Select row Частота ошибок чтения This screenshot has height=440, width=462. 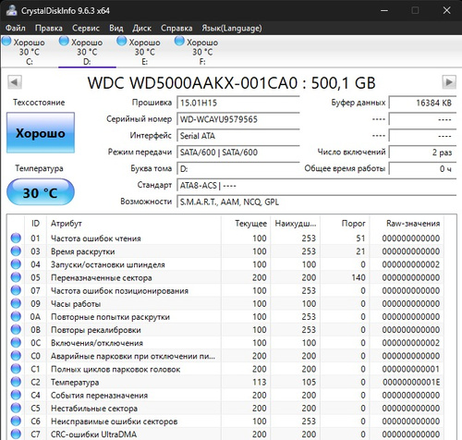[x=225, y=238]
